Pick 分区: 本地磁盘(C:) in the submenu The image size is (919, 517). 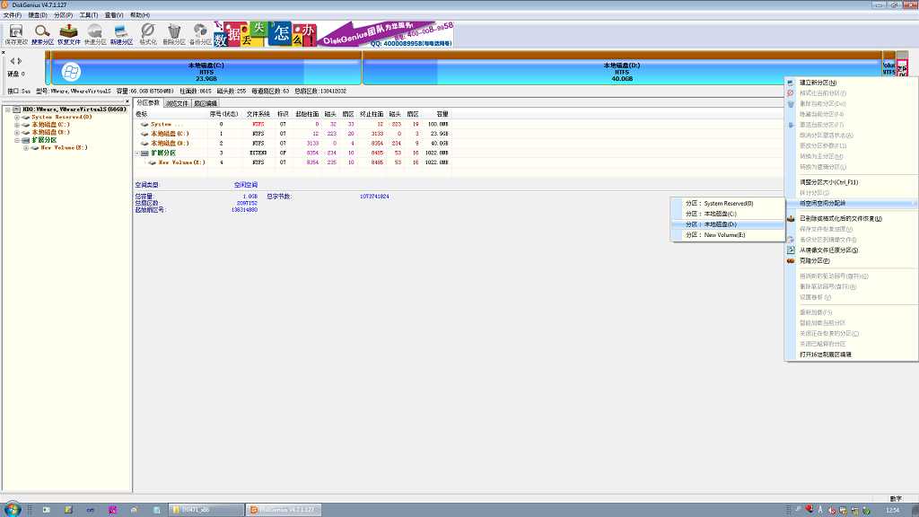point(727,214)
